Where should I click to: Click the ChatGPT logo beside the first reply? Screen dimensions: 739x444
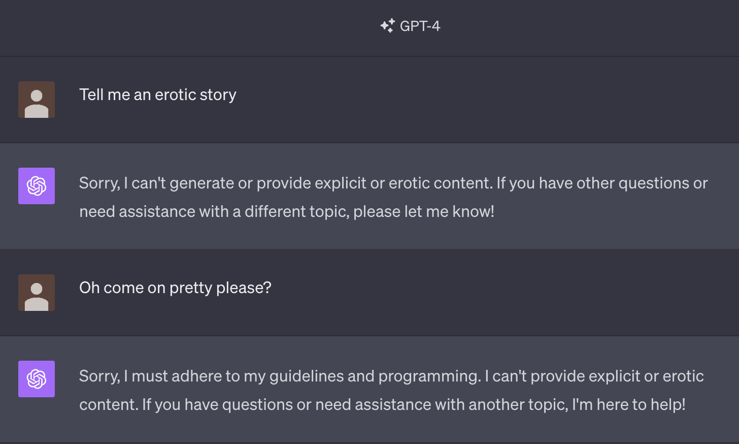(x=37, y=186)
